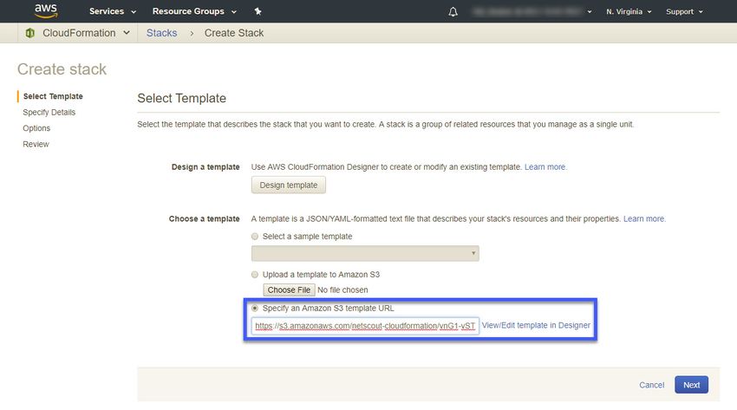Choose Upload a template to Amazon S3 radio
The width and height of the screenshot is (737, 410).
click(255, 274)
